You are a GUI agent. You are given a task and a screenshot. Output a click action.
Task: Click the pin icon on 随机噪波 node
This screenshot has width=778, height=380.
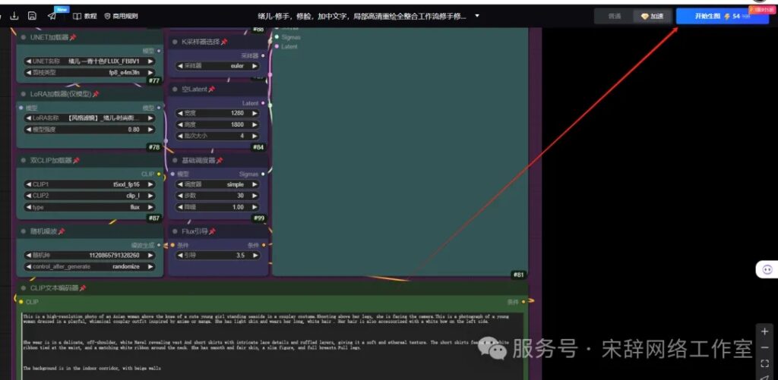click(x=62, y=231)
